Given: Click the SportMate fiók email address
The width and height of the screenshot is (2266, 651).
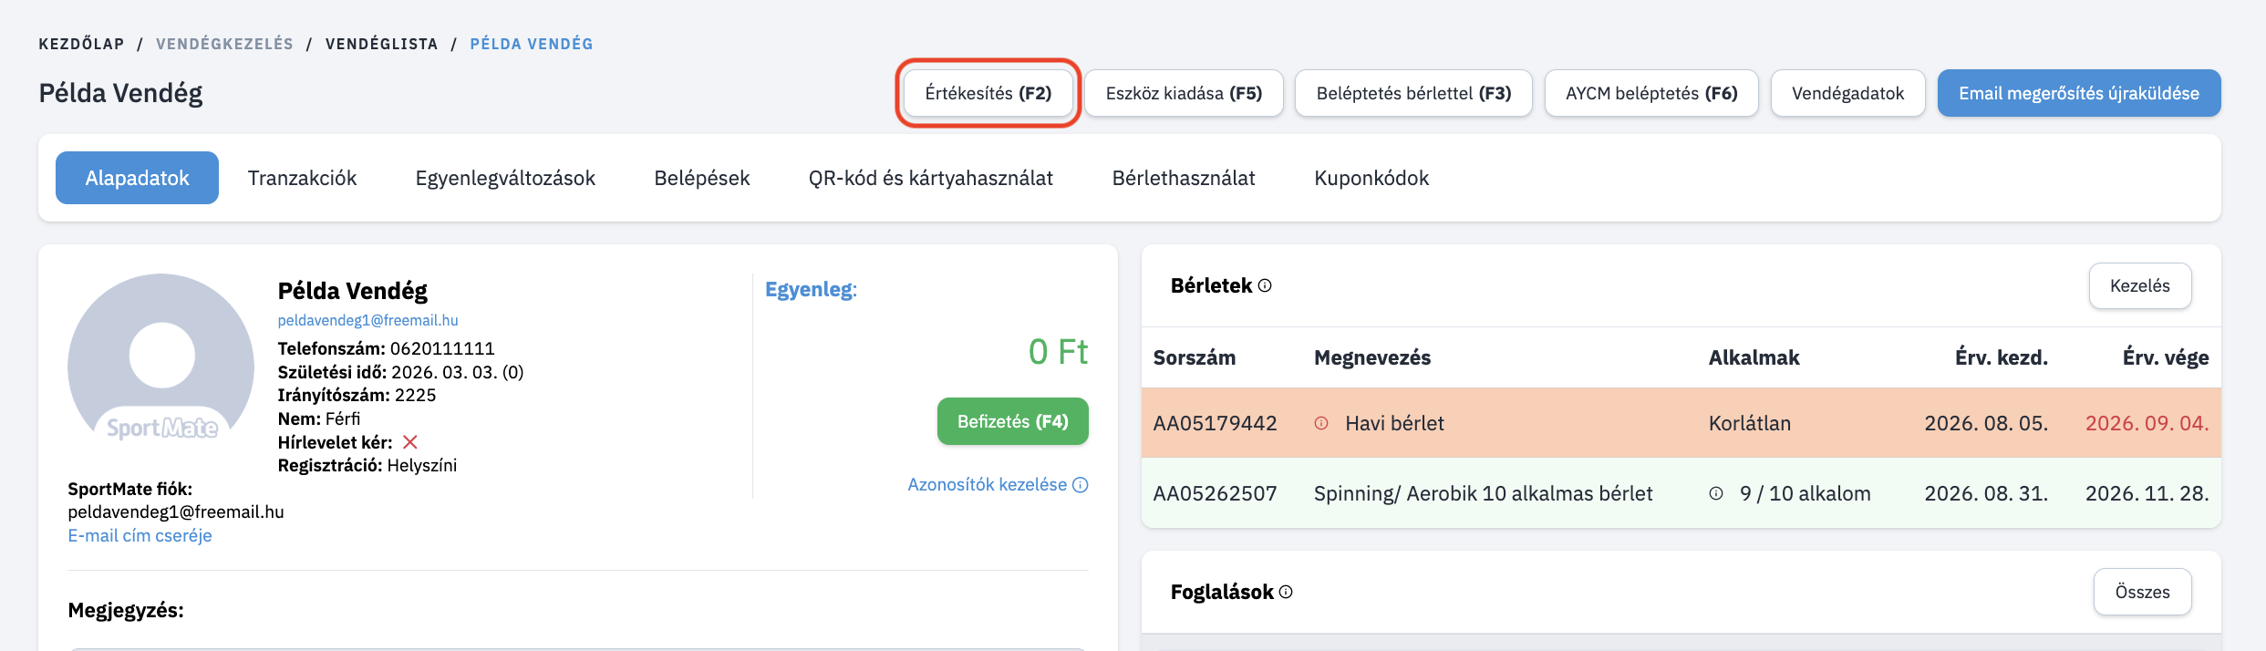Looking at the screenshot, I should point(176,511).
